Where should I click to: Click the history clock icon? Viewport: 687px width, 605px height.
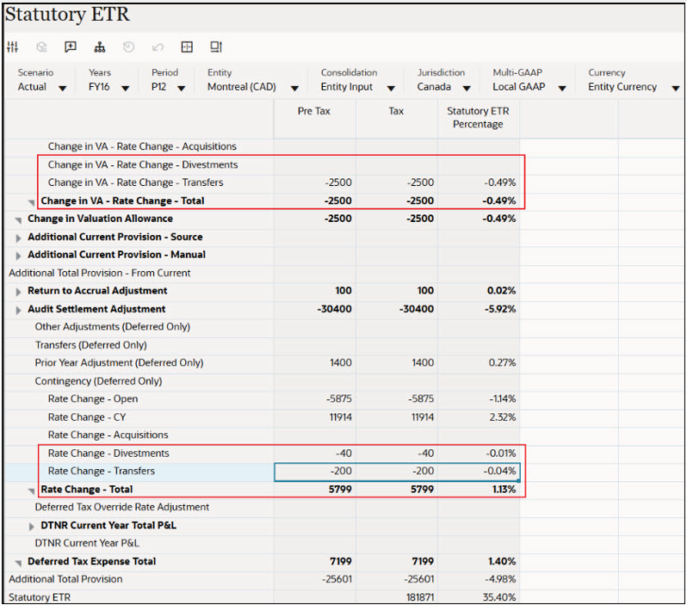click(129, 46)
